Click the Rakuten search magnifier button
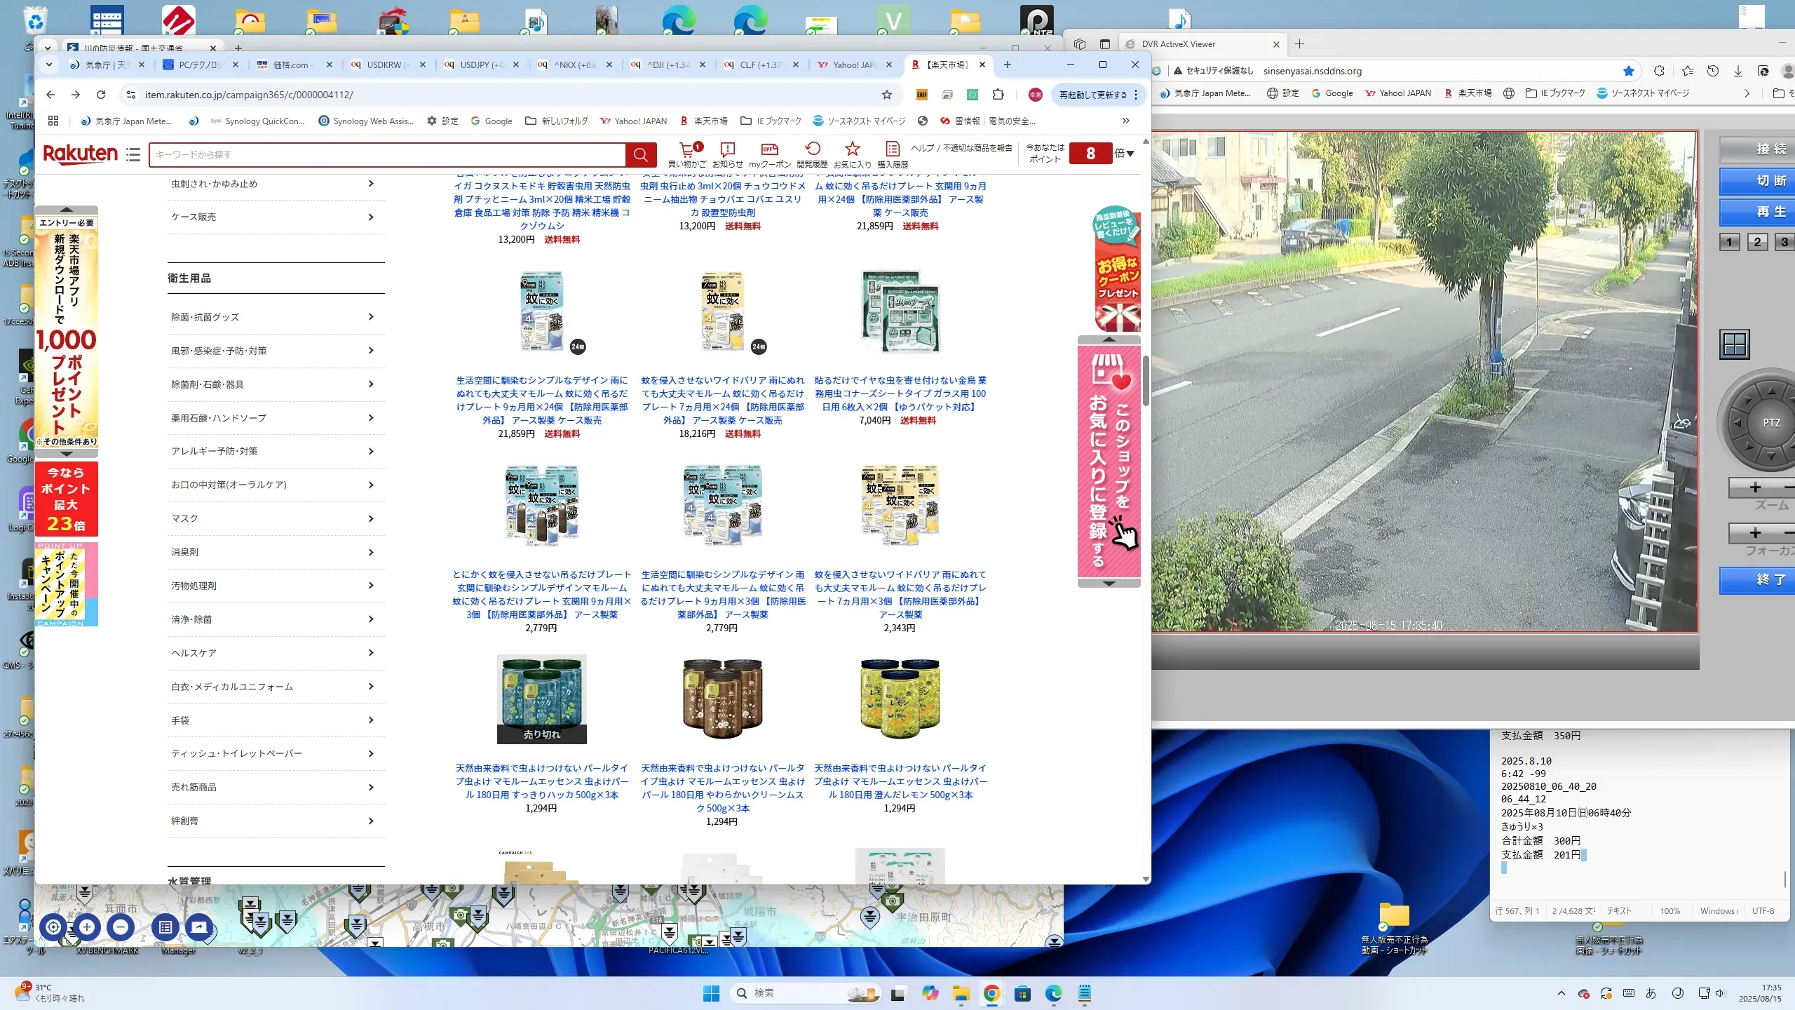Screen dimensions: 1795x1010 pyautogui.click(x=640, y=155)
